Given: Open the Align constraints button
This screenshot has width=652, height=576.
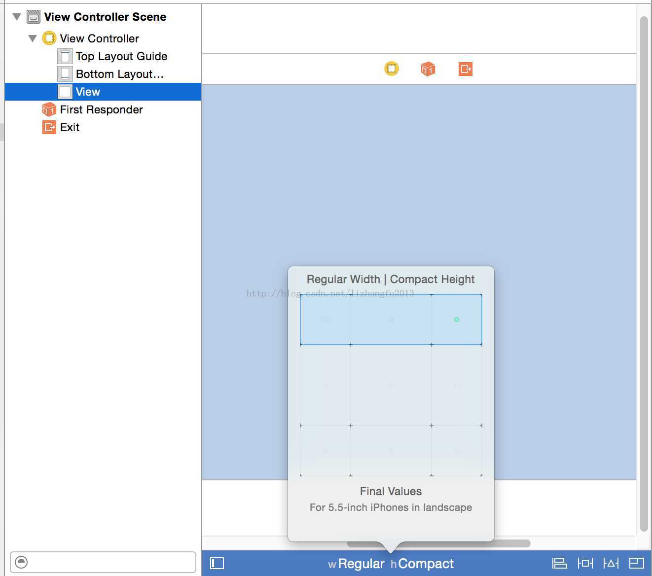Looking at the screenshot, I should tap(560, 563).
